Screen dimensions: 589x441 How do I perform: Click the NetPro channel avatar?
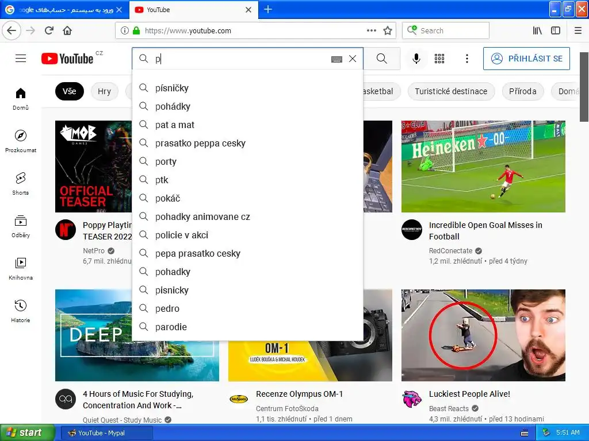(66, 230)
